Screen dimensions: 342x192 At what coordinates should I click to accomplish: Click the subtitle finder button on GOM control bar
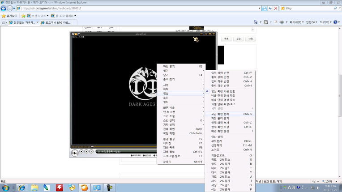136,155
